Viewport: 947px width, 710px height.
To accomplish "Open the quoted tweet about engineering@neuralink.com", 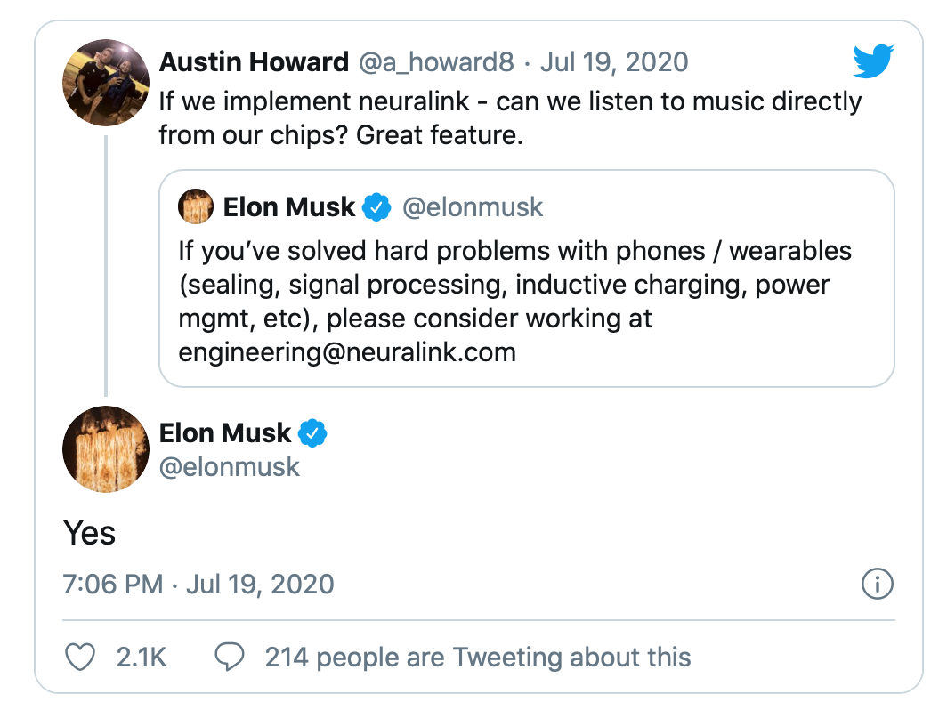I will tap(527, 278).
